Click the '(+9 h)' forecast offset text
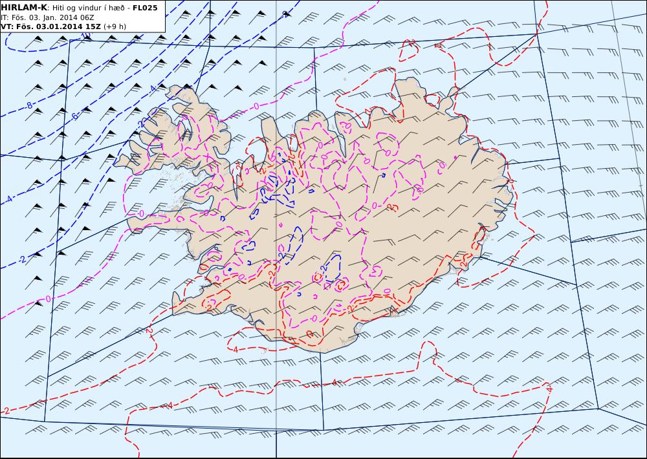647x459 pixels. pyautogui.click(x=115, y=27)
